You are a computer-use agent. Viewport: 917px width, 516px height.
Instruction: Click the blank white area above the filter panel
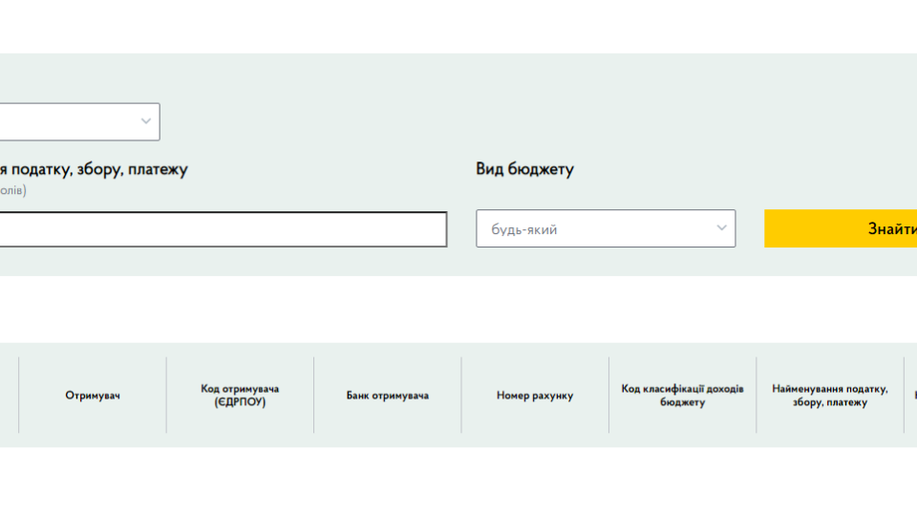pos(458,27)
